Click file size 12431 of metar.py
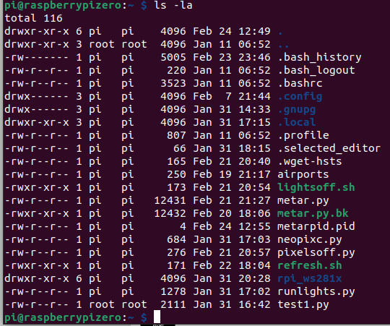 coord(170,200)
